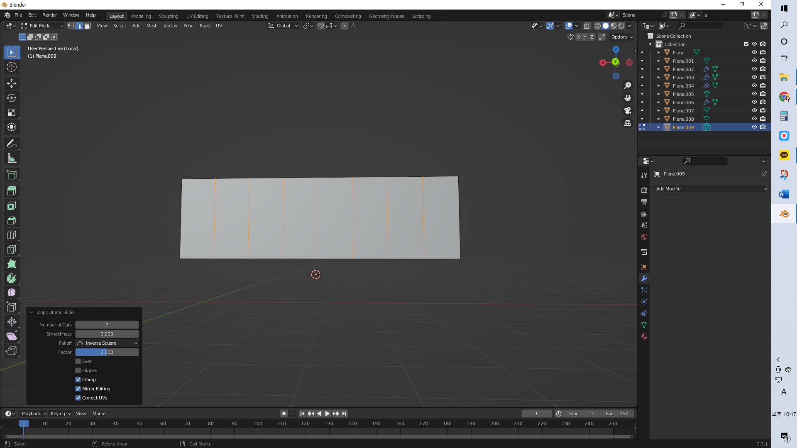Select Plane.004 in outliner
Screen dimensions: 797x448
(683, 86)
